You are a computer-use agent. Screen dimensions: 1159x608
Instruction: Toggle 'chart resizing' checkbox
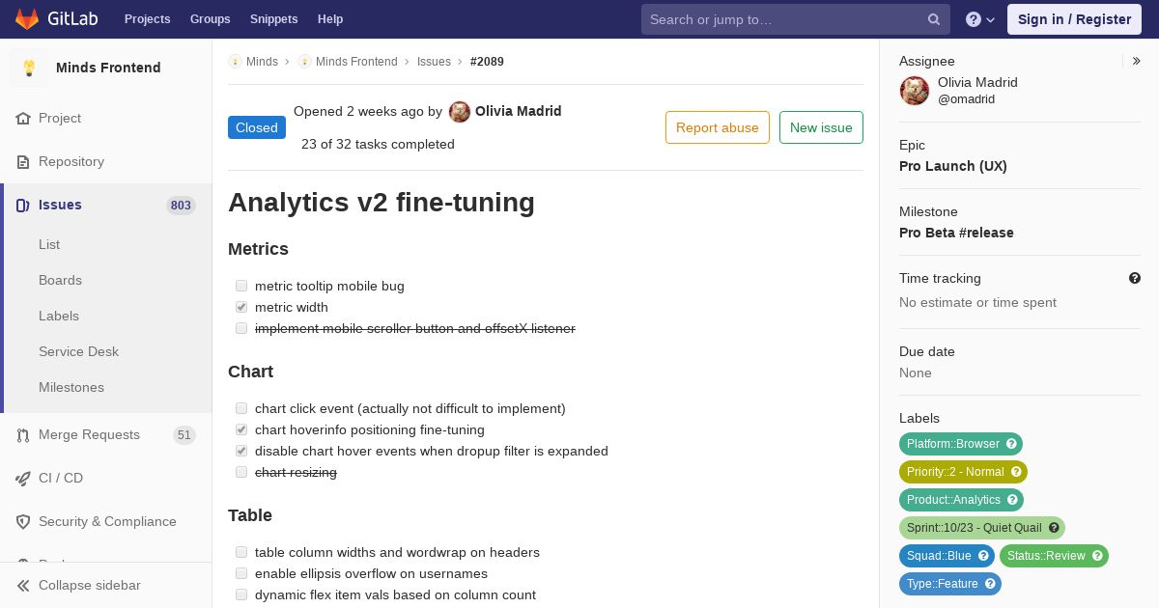pos(241,473)
